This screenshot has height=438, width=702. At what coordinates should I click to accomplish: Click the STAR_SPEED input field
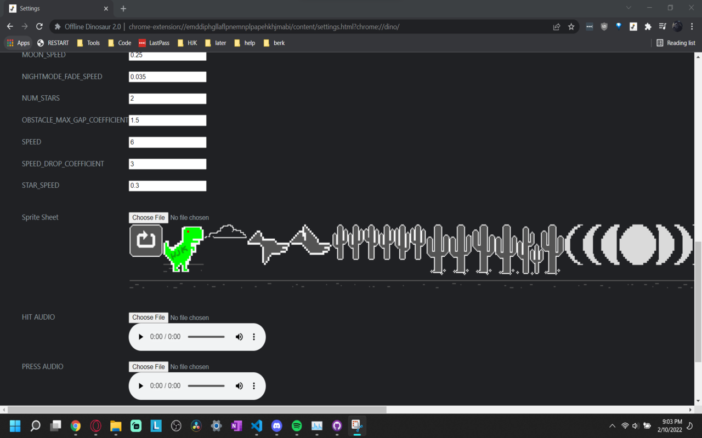coord(167,186)
